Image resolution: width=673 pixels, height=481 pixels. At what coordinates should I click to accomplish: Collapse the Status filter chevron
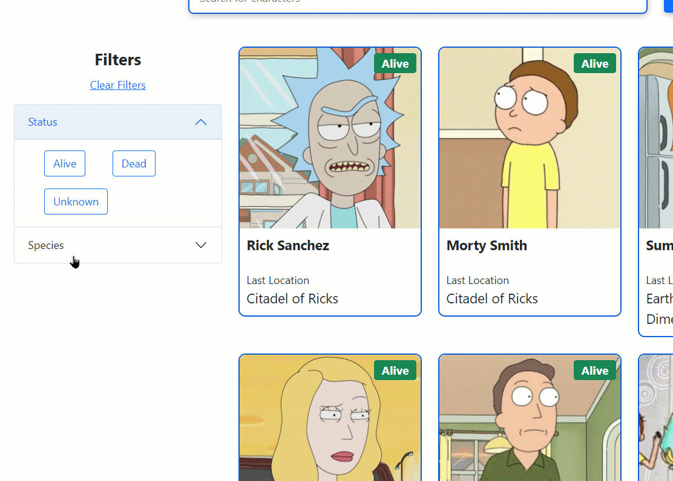coord(201,122)
